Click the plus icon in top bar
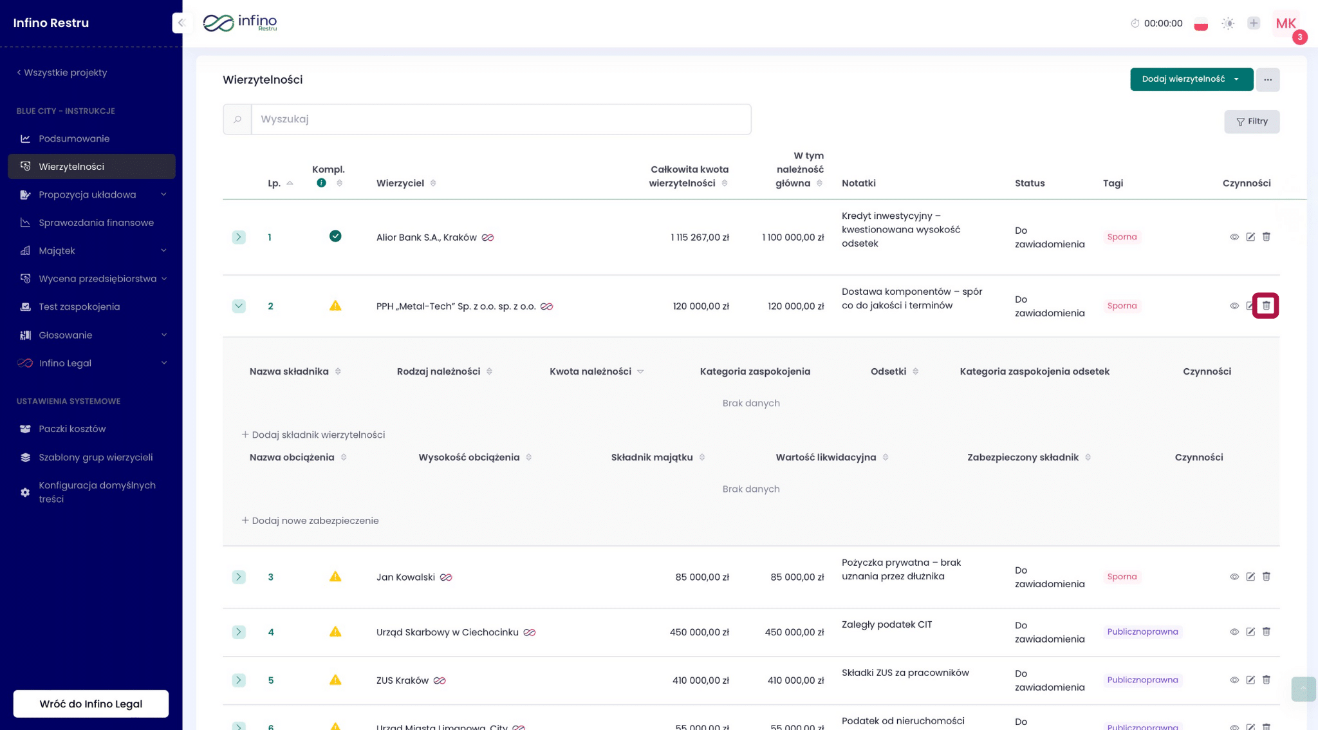The height and width of the screenshot is (730, 1318). pyautogui.click(x=1254, y=24)
